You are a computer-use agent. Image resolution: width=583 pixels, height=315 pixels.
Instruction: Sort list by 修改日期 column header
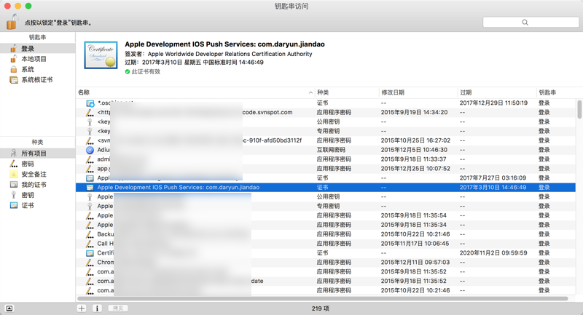(418, 92)
